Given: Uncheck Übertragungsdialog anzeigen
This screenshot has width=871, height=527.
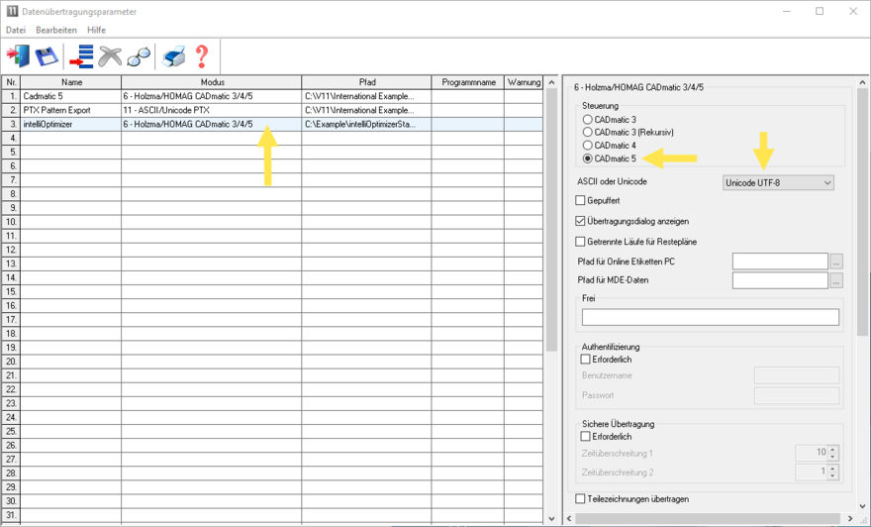Looking at the screenshot, I should click(580, 221).
